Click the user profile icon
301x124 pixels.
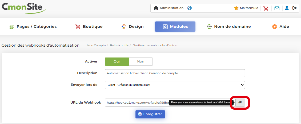point(287,8)
